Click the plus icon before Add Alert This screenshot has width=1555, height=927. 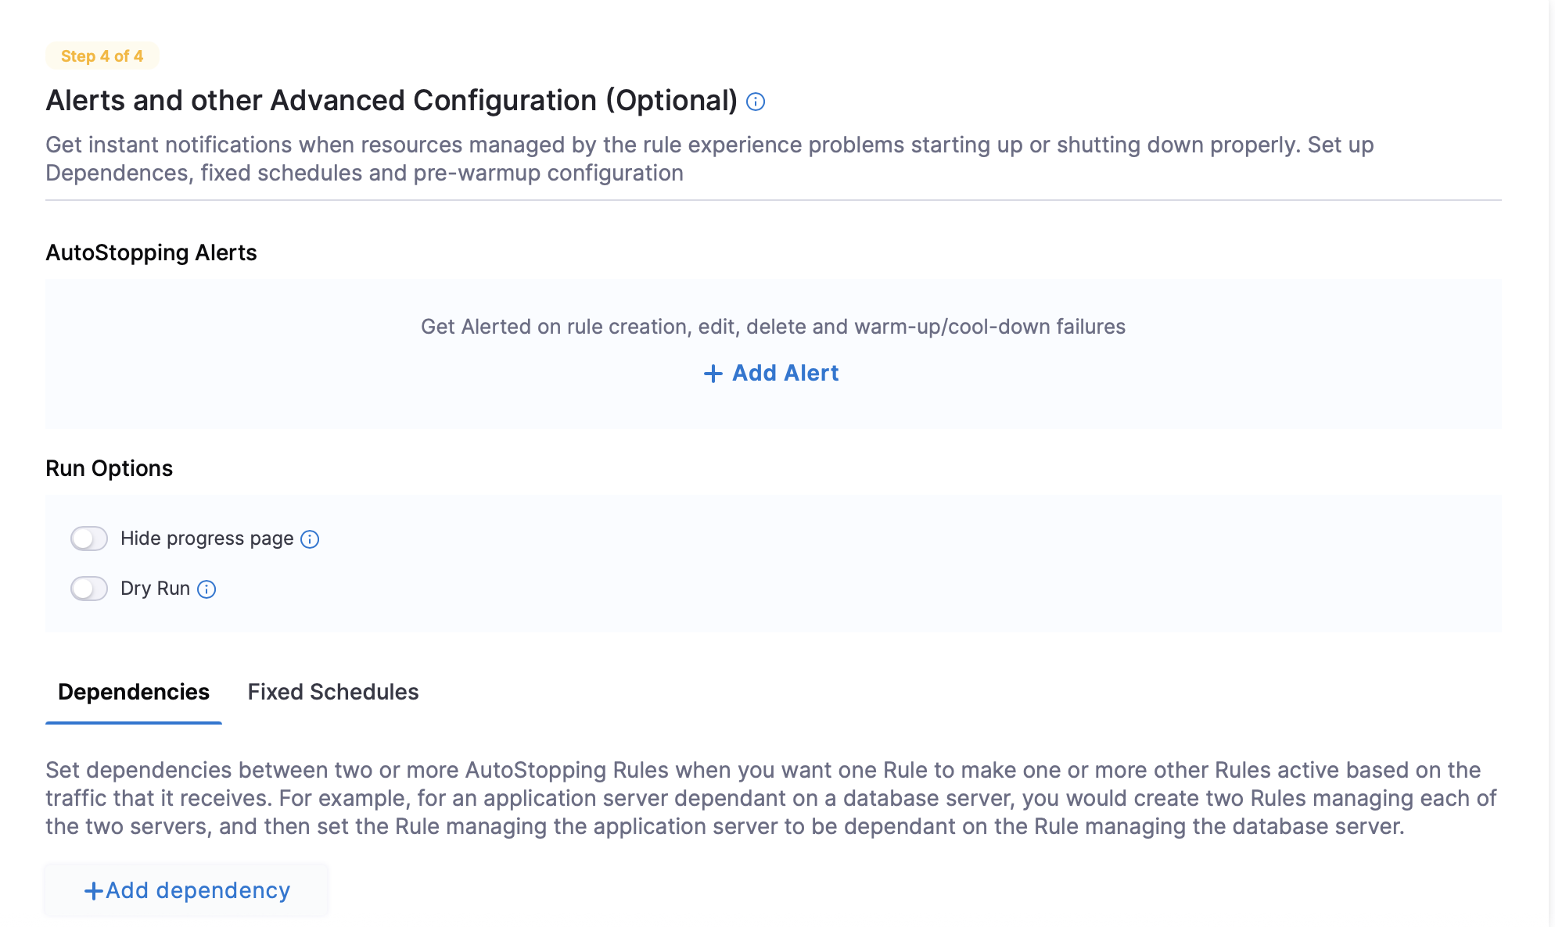(713, 374)
